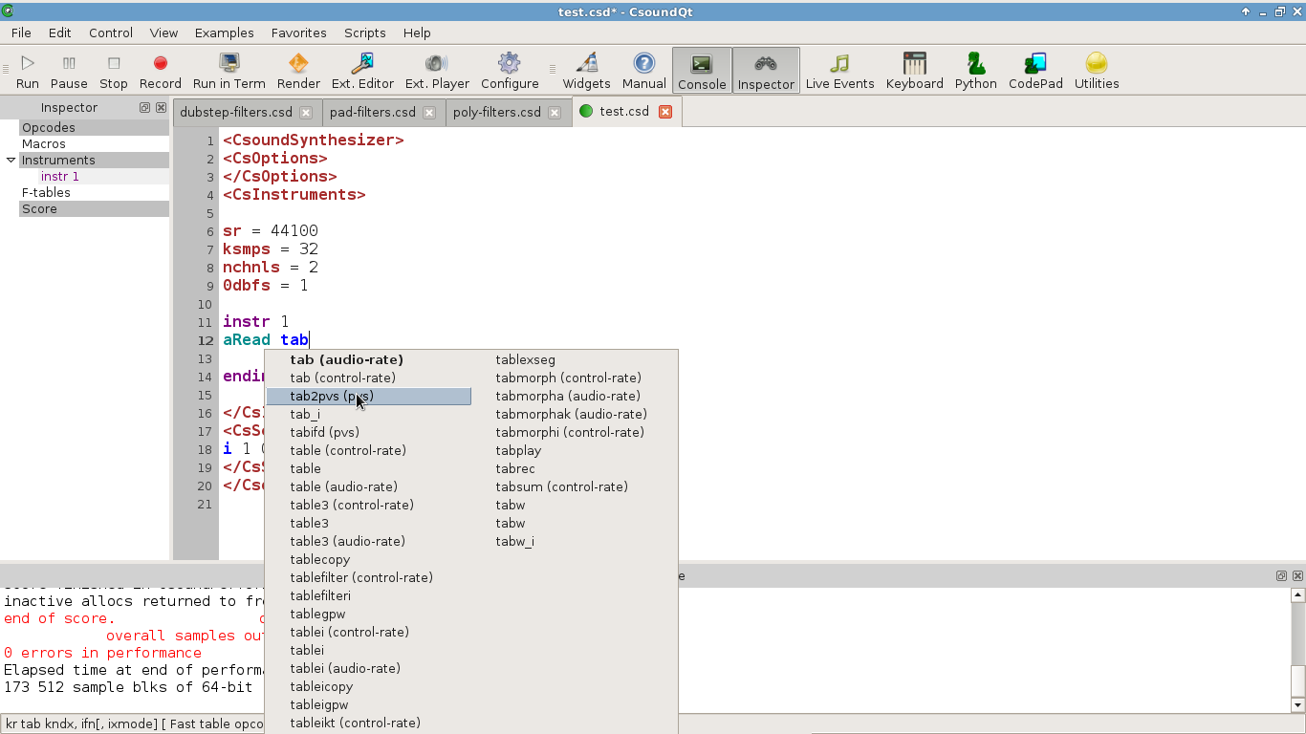Choose tabplay from autocomplete list
The height and width of the screenshot is (734, 1306).
click(x=574, y=451)
